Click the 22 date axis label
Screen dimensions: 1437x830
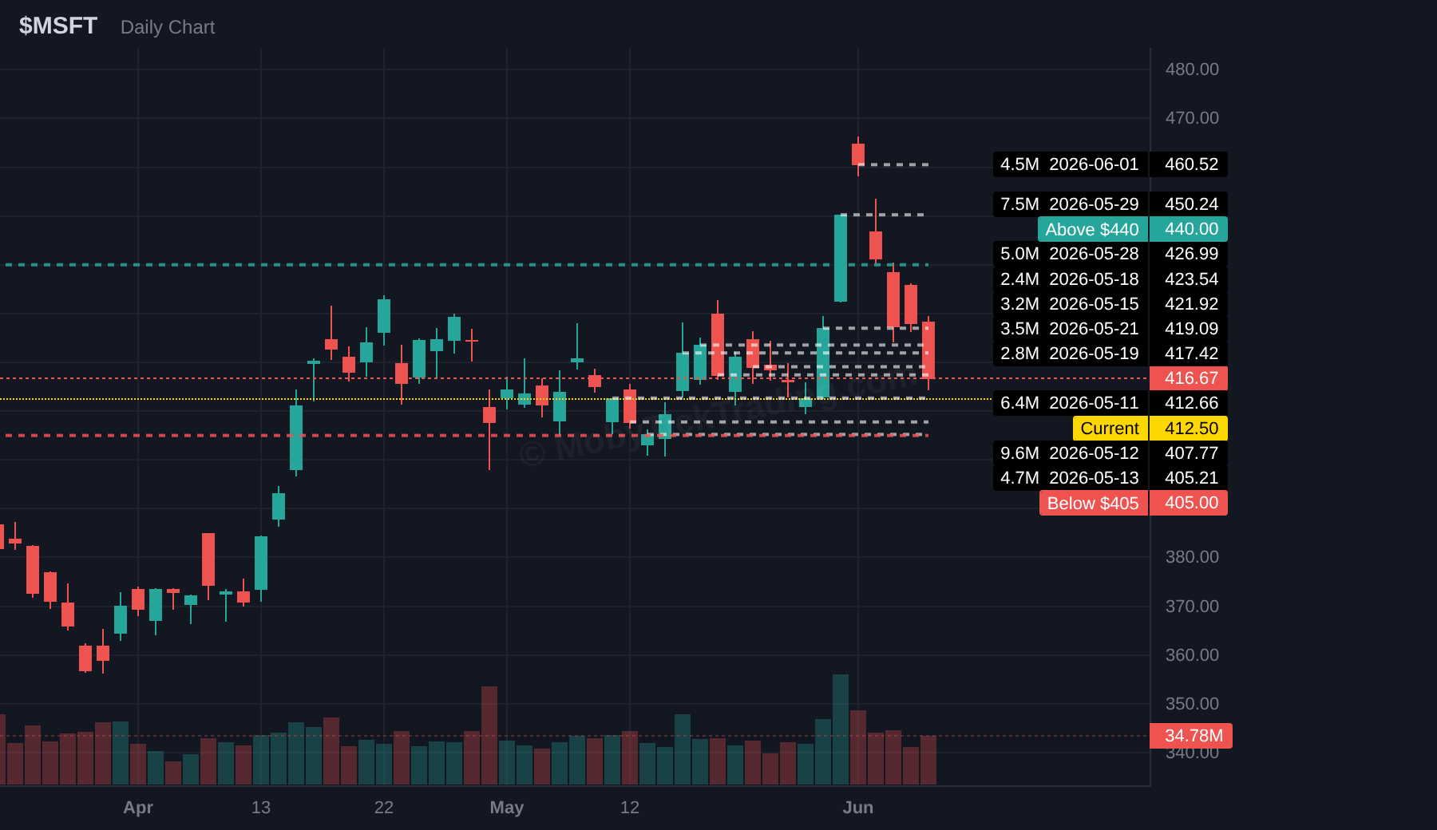tap(384, 808)
